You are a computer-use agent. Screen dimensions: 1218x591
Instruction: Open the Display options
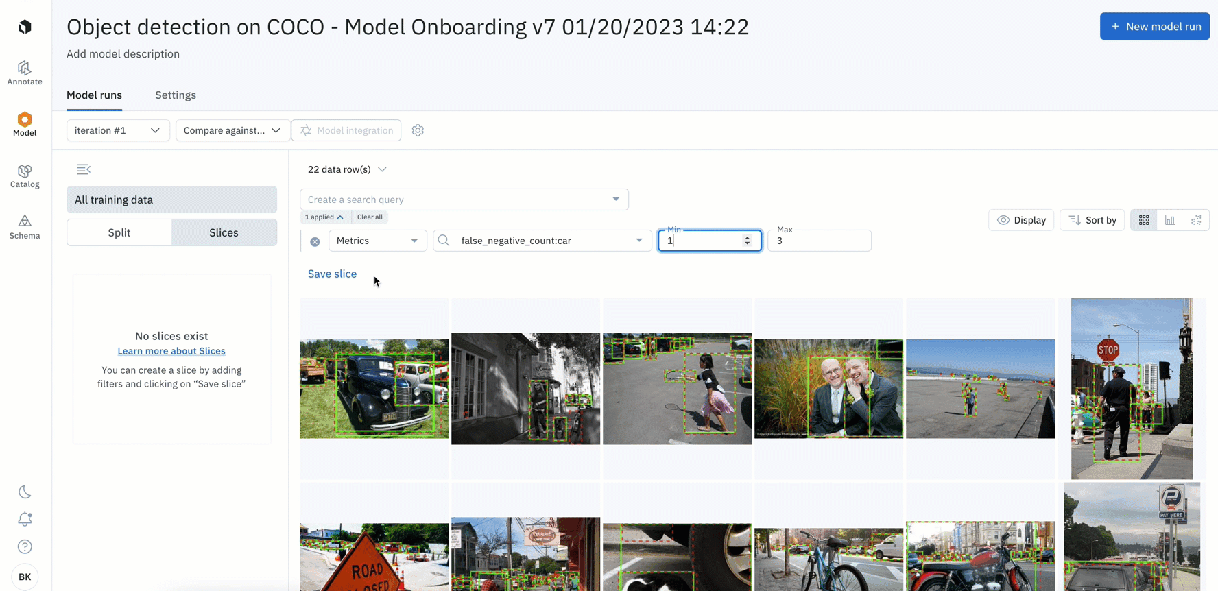coord(1021,220)
